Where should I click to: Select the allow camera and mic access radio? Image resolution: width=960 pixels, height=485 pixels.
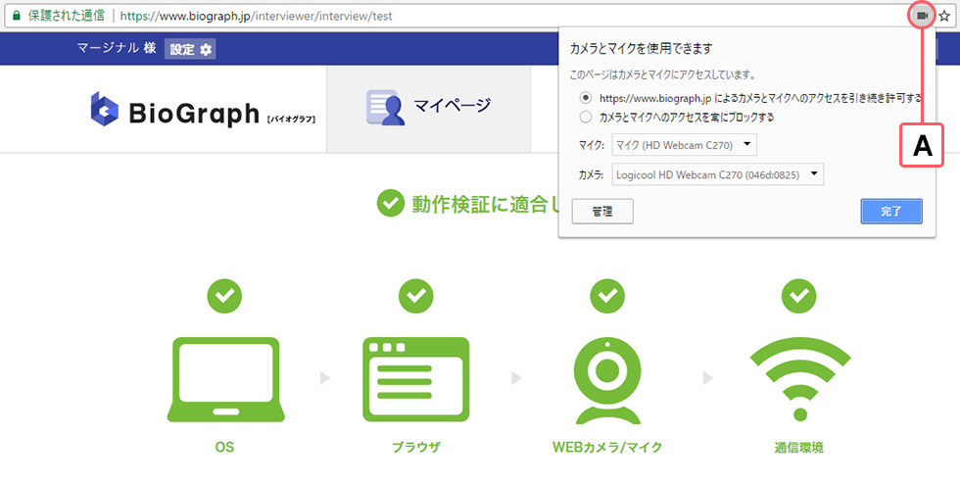pyautogui.click(x=586, y=98)
